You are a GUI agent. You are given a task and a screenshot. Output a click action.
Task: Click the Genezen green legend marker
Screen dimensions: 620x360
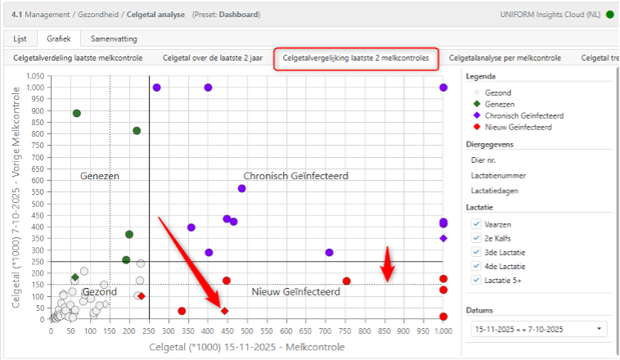(475, 104)
